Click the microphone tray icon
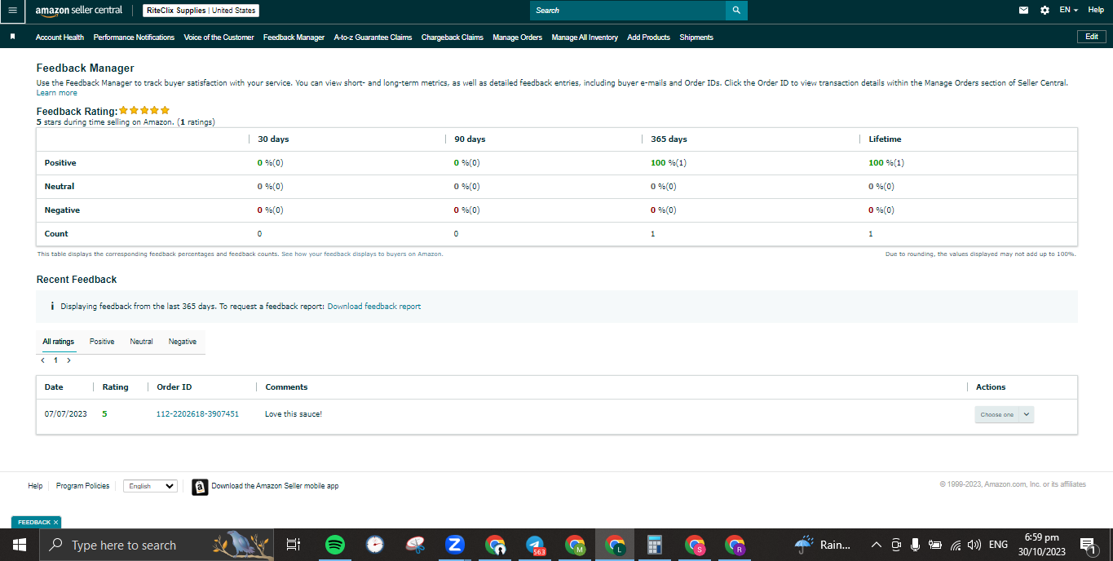Viewport: 1113px width, 561px height. click(x=916, y=545)
